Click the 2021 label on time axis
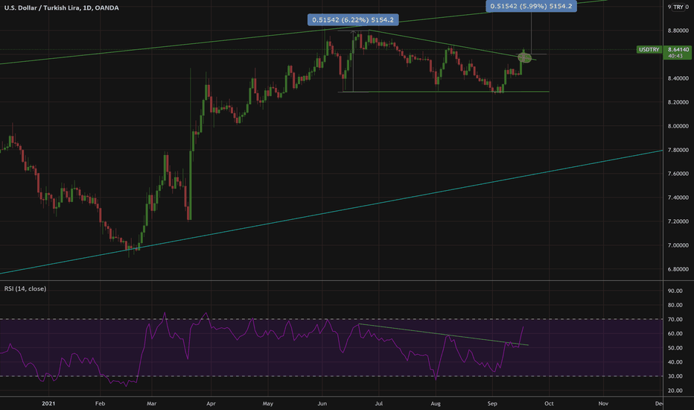The width and height of the screenshot is (694, 410). pos(48,403)
